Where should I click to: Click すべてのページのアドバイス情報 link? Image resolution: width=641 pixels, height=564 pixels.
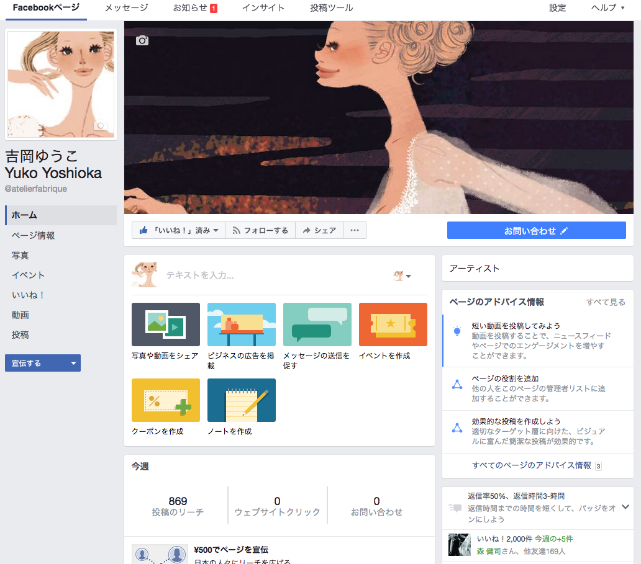(x=532, y=465)
